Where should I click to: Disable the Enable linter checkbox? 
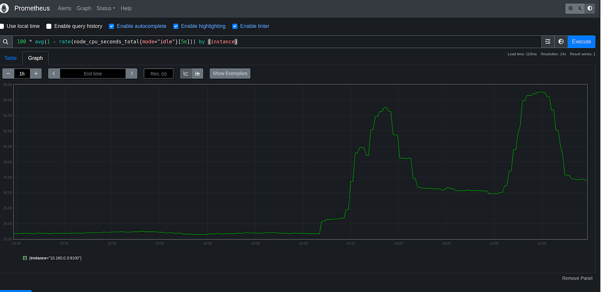[235, 26]
